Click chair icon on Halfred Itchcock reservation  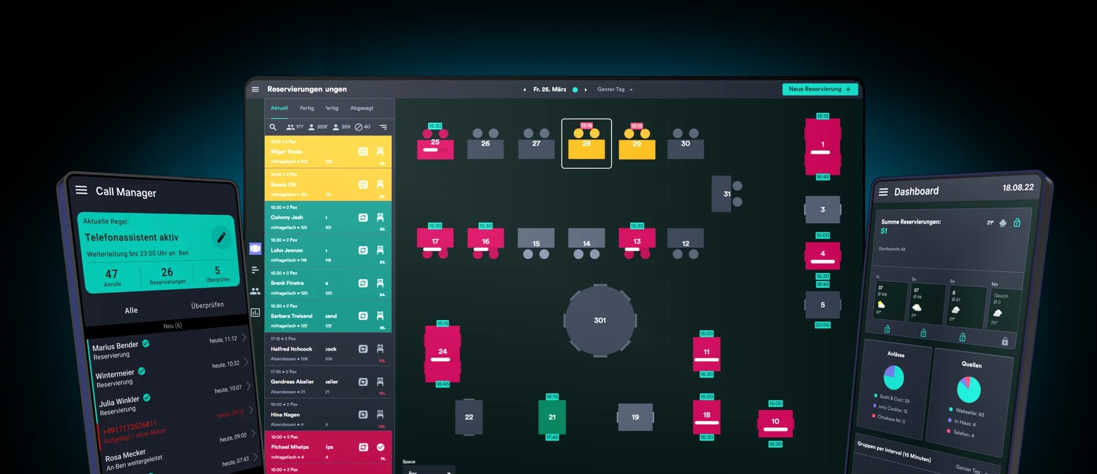[380, 349]
